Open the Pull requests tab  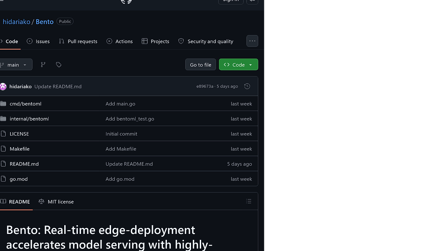[x=78, y=41]
